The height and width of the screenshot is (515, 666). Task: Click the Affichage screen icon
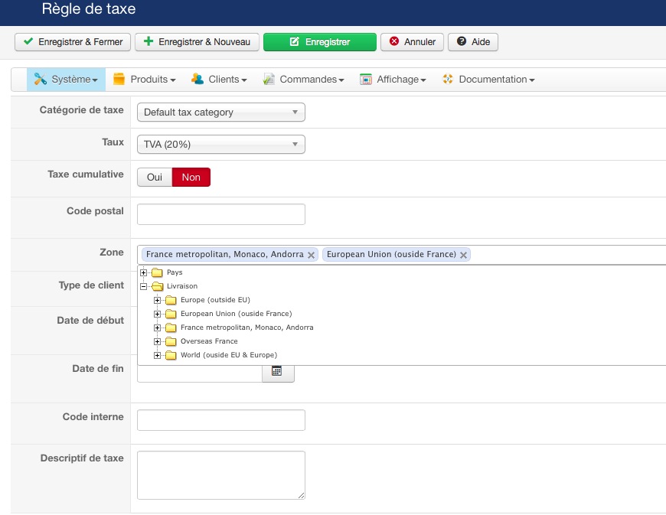(366, 80)
